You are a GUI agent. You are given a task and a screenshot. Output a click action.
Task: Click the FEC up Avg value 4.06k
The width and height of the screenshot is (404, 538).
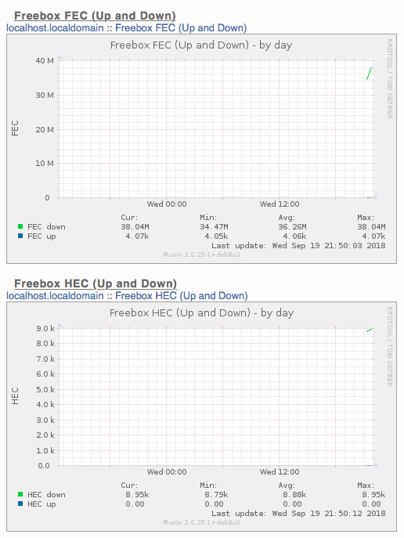pos(294,237)
